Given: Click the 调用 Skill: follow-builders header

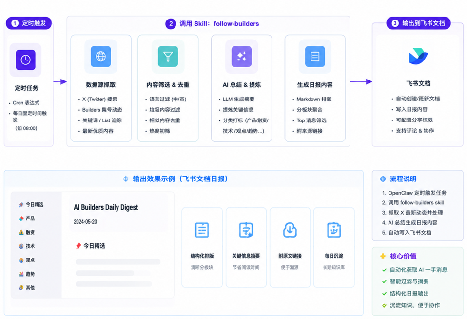Looking at the screenshot, I should (213, 23).
